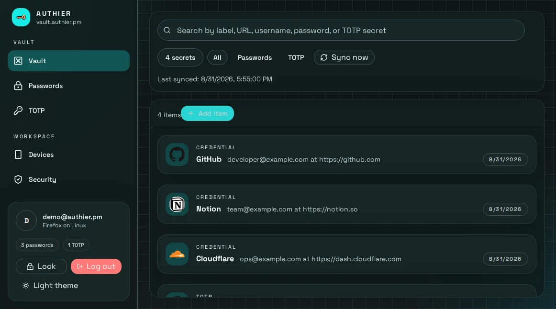The height and width of the screenshot is (309, 556).
Task: Select the All filter tab
Action: [217, 57]
